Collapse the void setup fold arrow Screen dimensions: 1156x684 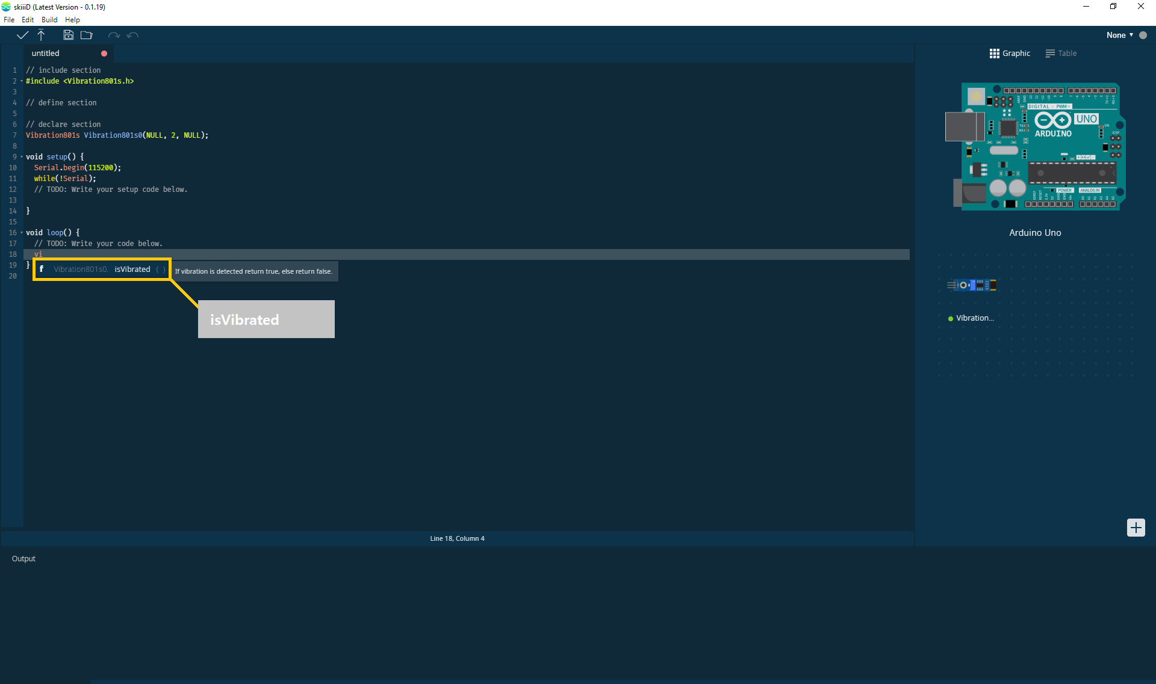point(22,157)
